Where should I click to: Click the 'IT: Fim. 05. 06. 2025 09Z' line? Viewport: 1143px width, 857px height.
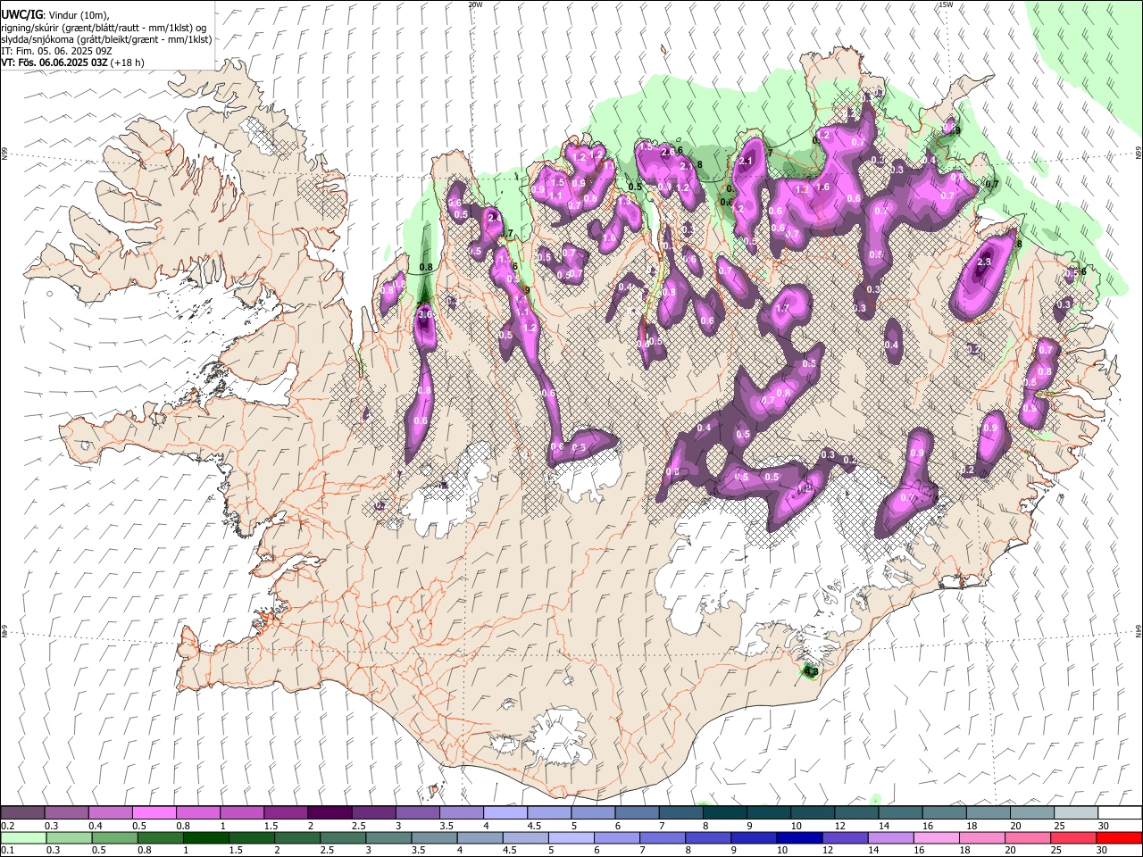(x=56, y=51)
